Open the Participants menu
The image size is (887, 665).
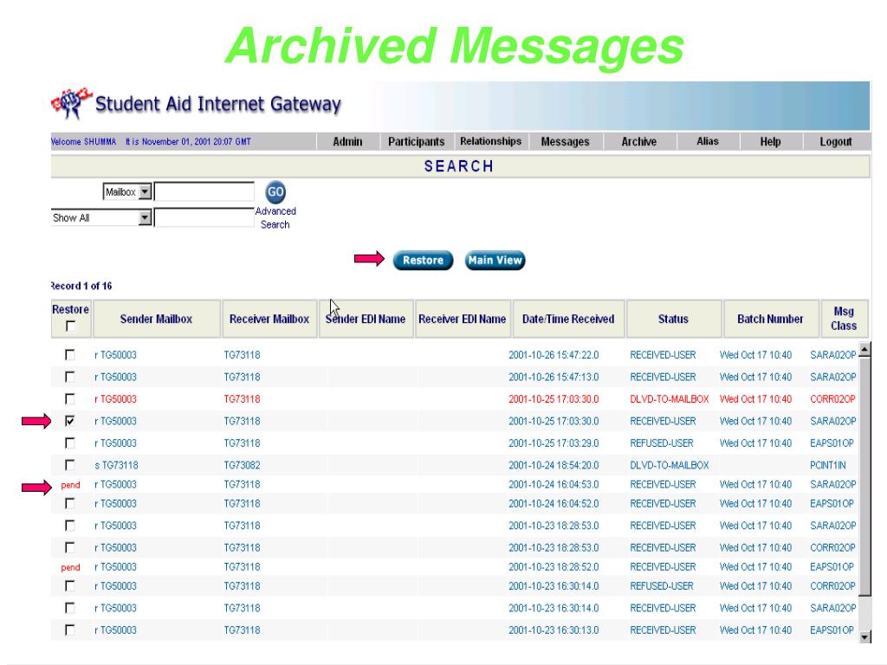coord(417,141)
